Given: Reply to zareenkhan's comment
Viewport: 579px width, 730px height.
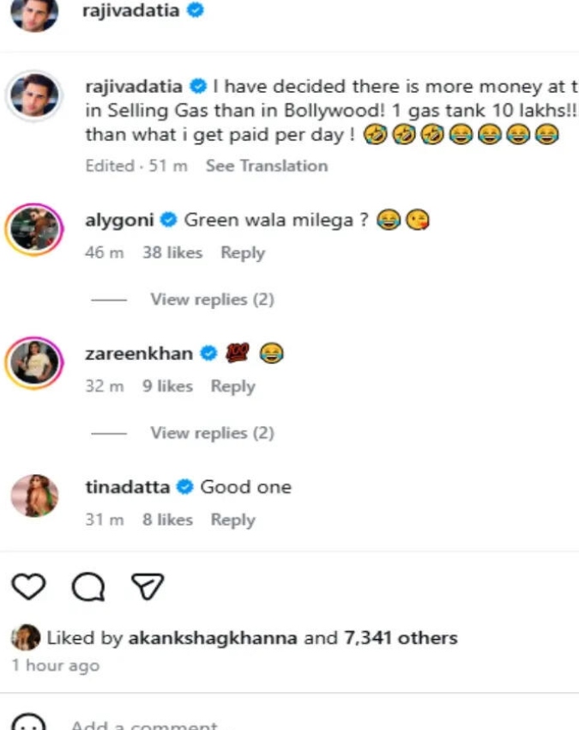Looking at the screenshot, I should (x=232, y=386).
